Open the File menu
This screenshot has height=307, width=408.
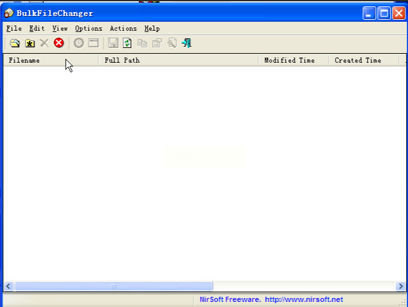(14, 28)
